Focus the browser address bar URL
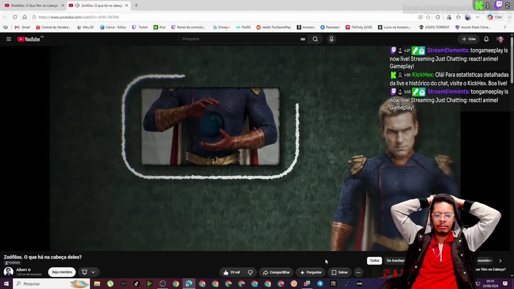This screenshot has height=289, width=514. tap(79, 17)
